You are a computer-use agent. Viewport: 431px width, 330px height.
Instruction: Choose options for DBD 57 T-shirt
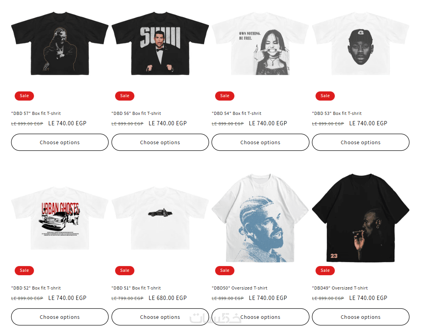pos(59,142)
